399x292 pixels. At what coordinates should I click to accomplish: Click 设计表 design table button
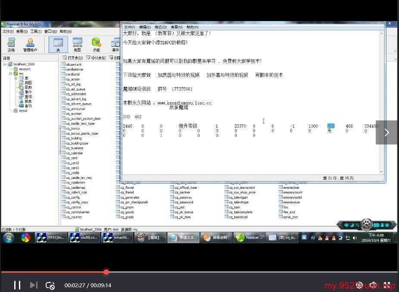[x=96, y=58]
